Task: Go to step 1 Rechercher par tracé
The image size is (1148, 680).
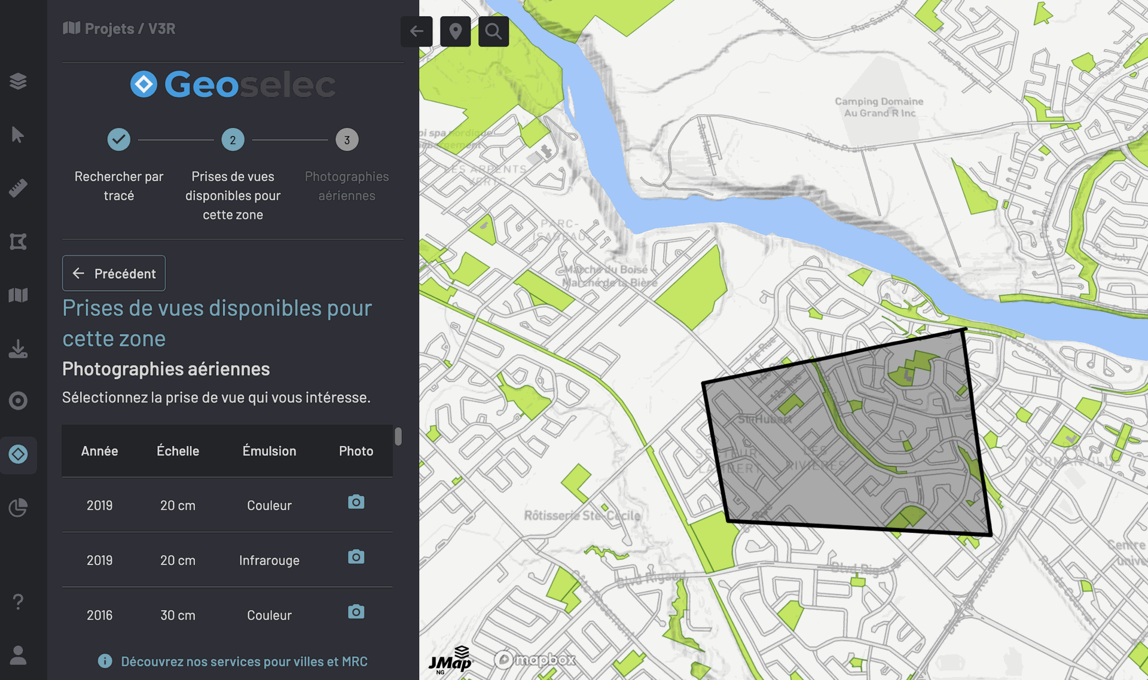Action: [x=119, y=140]
